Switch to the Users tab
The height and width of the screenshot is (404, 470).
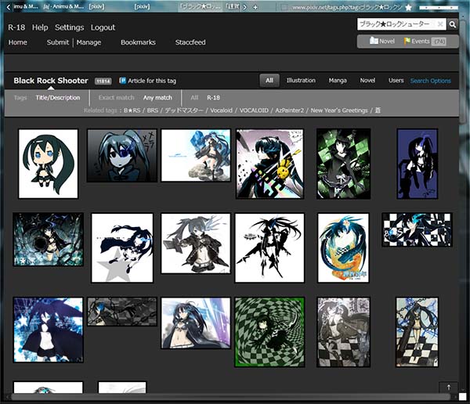[x=396, y=81]
